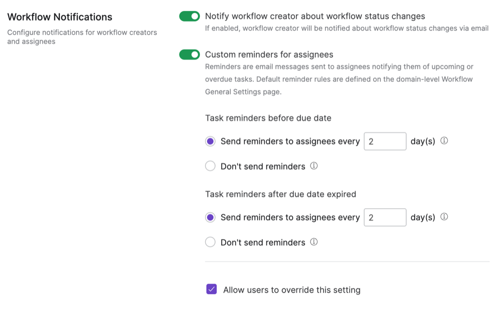Choose Don't send reminders before due date

[x=210, y=166]
